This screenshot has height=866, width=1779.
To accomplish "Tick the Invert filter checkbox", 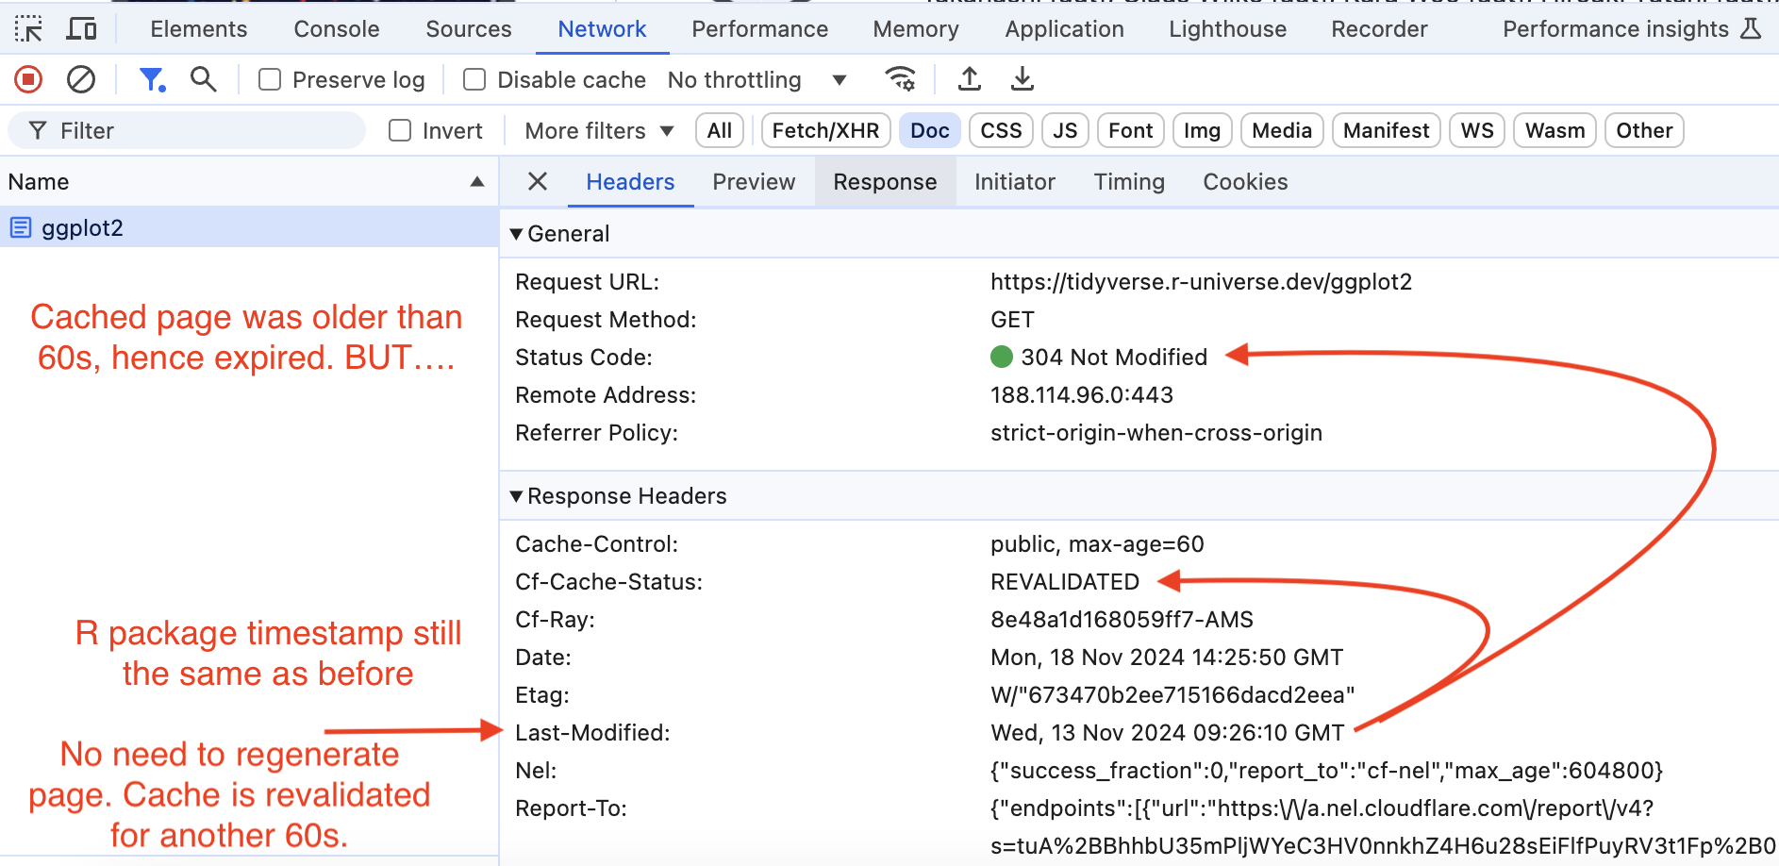I will (401, 131).
